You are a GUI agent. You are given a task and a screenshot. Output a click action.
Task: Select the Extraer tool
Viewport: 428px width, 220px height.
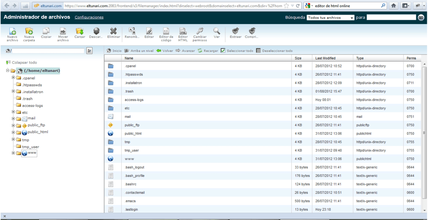pos(235,33)
